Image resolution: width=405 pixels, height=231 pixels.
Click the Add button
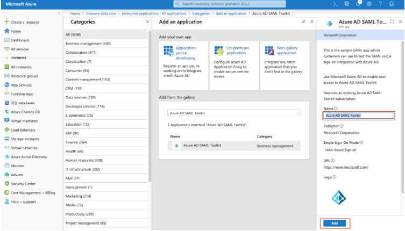click(x=335, y=222)
